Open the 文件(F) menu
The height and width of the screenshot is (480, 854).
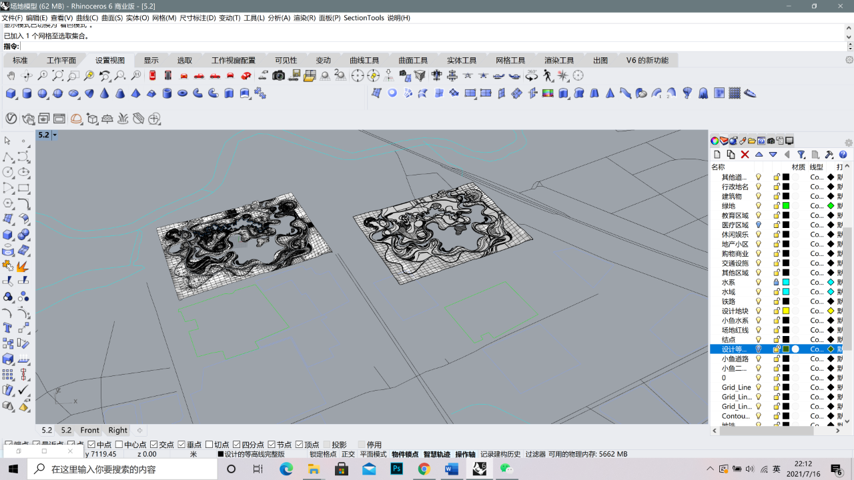pyautogui.click(x=13, y=18)
